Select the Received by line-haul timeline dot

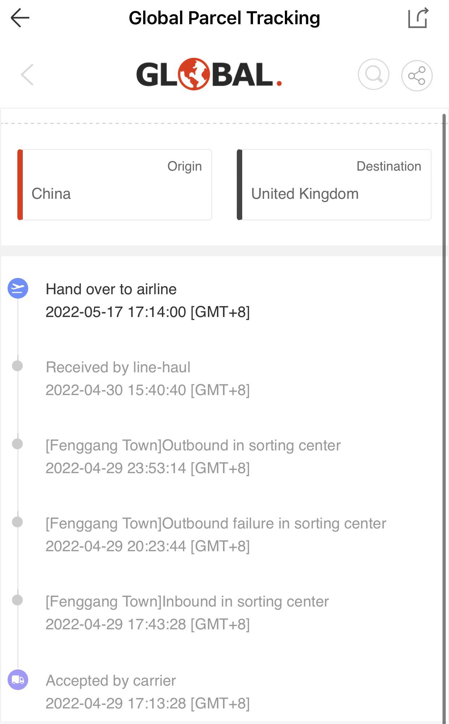pyautogui.click(x=17, y=366)
